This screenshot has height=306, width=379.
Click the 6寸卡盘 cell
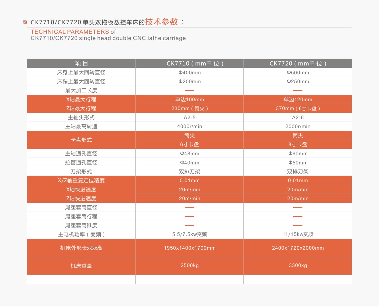pos(190,144)
